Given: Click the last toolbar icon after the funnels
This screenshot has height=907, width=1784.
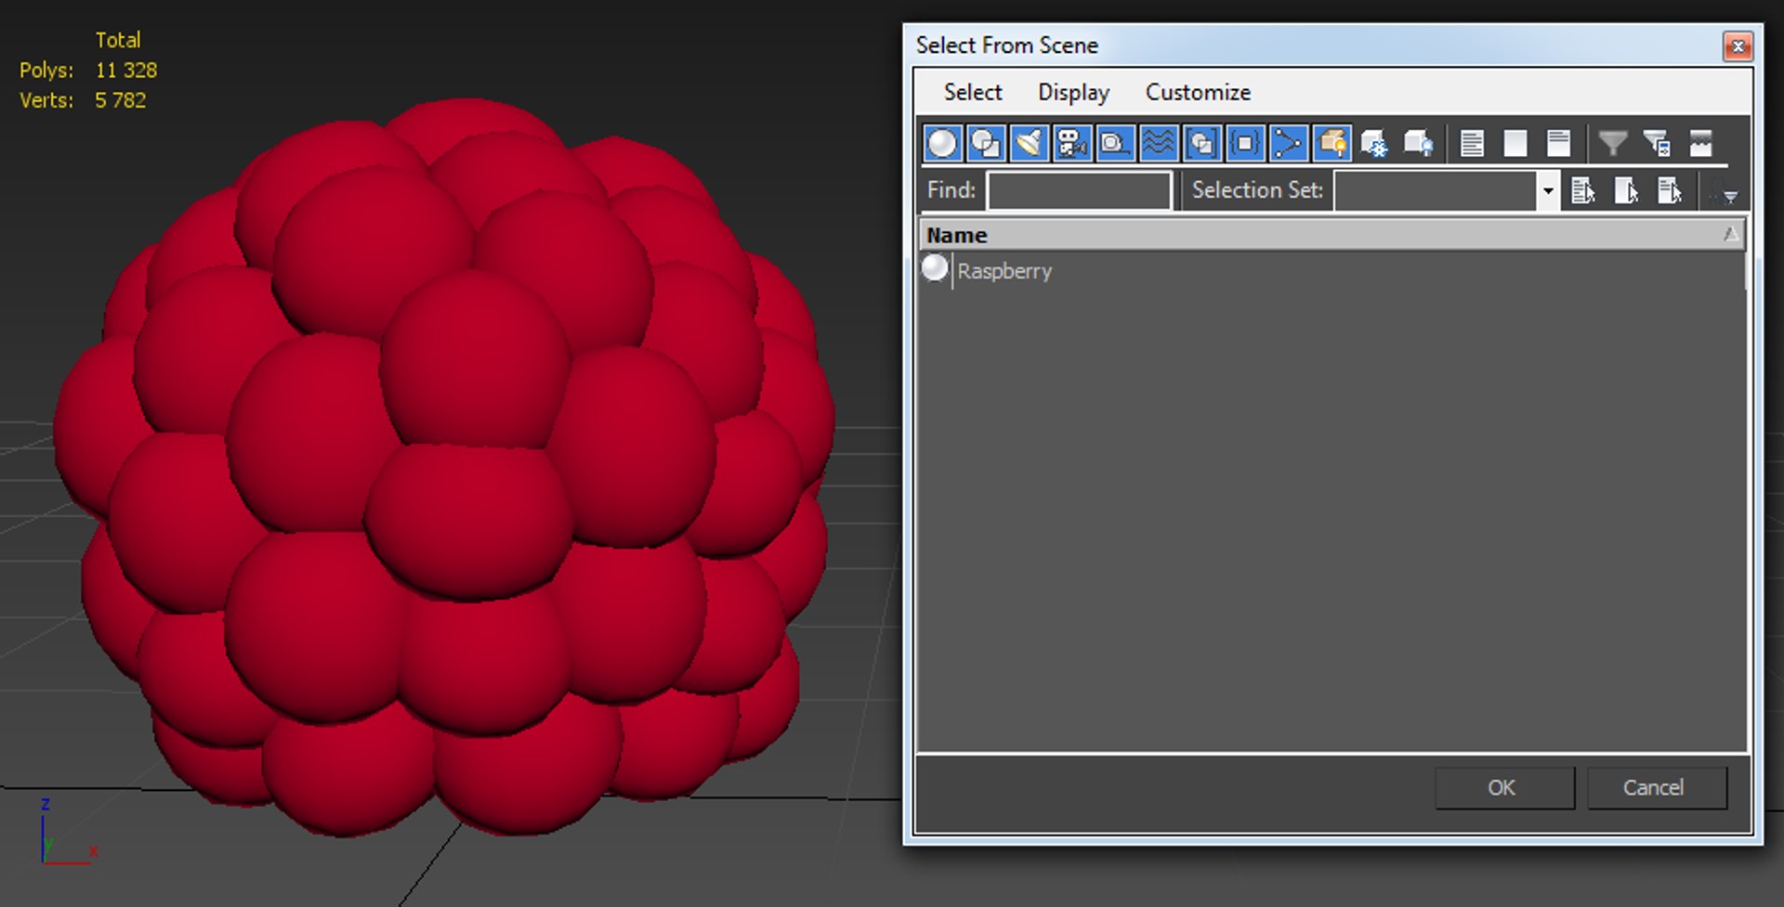Looking at the screenshot, I should click(x=1700, y=143).
